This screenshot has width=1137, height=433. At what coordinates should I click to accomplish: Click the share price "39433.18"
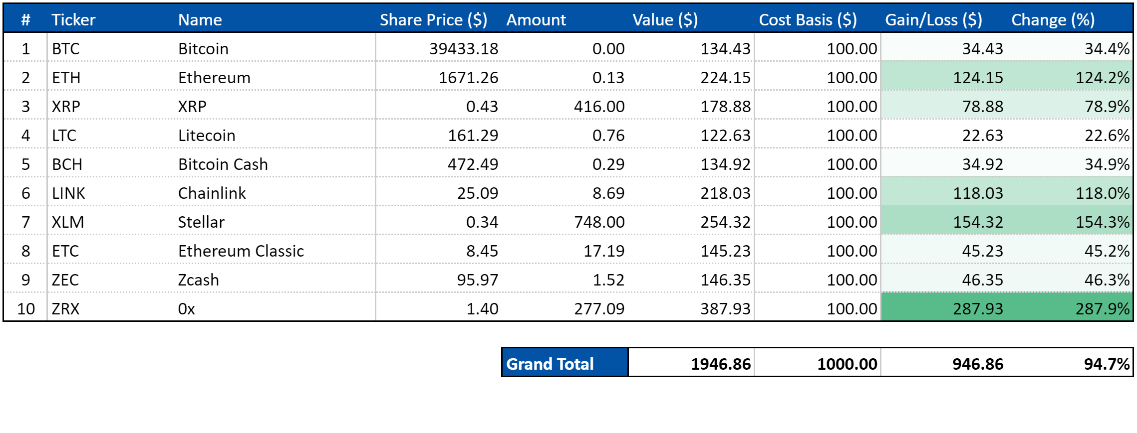pos(464,49)
